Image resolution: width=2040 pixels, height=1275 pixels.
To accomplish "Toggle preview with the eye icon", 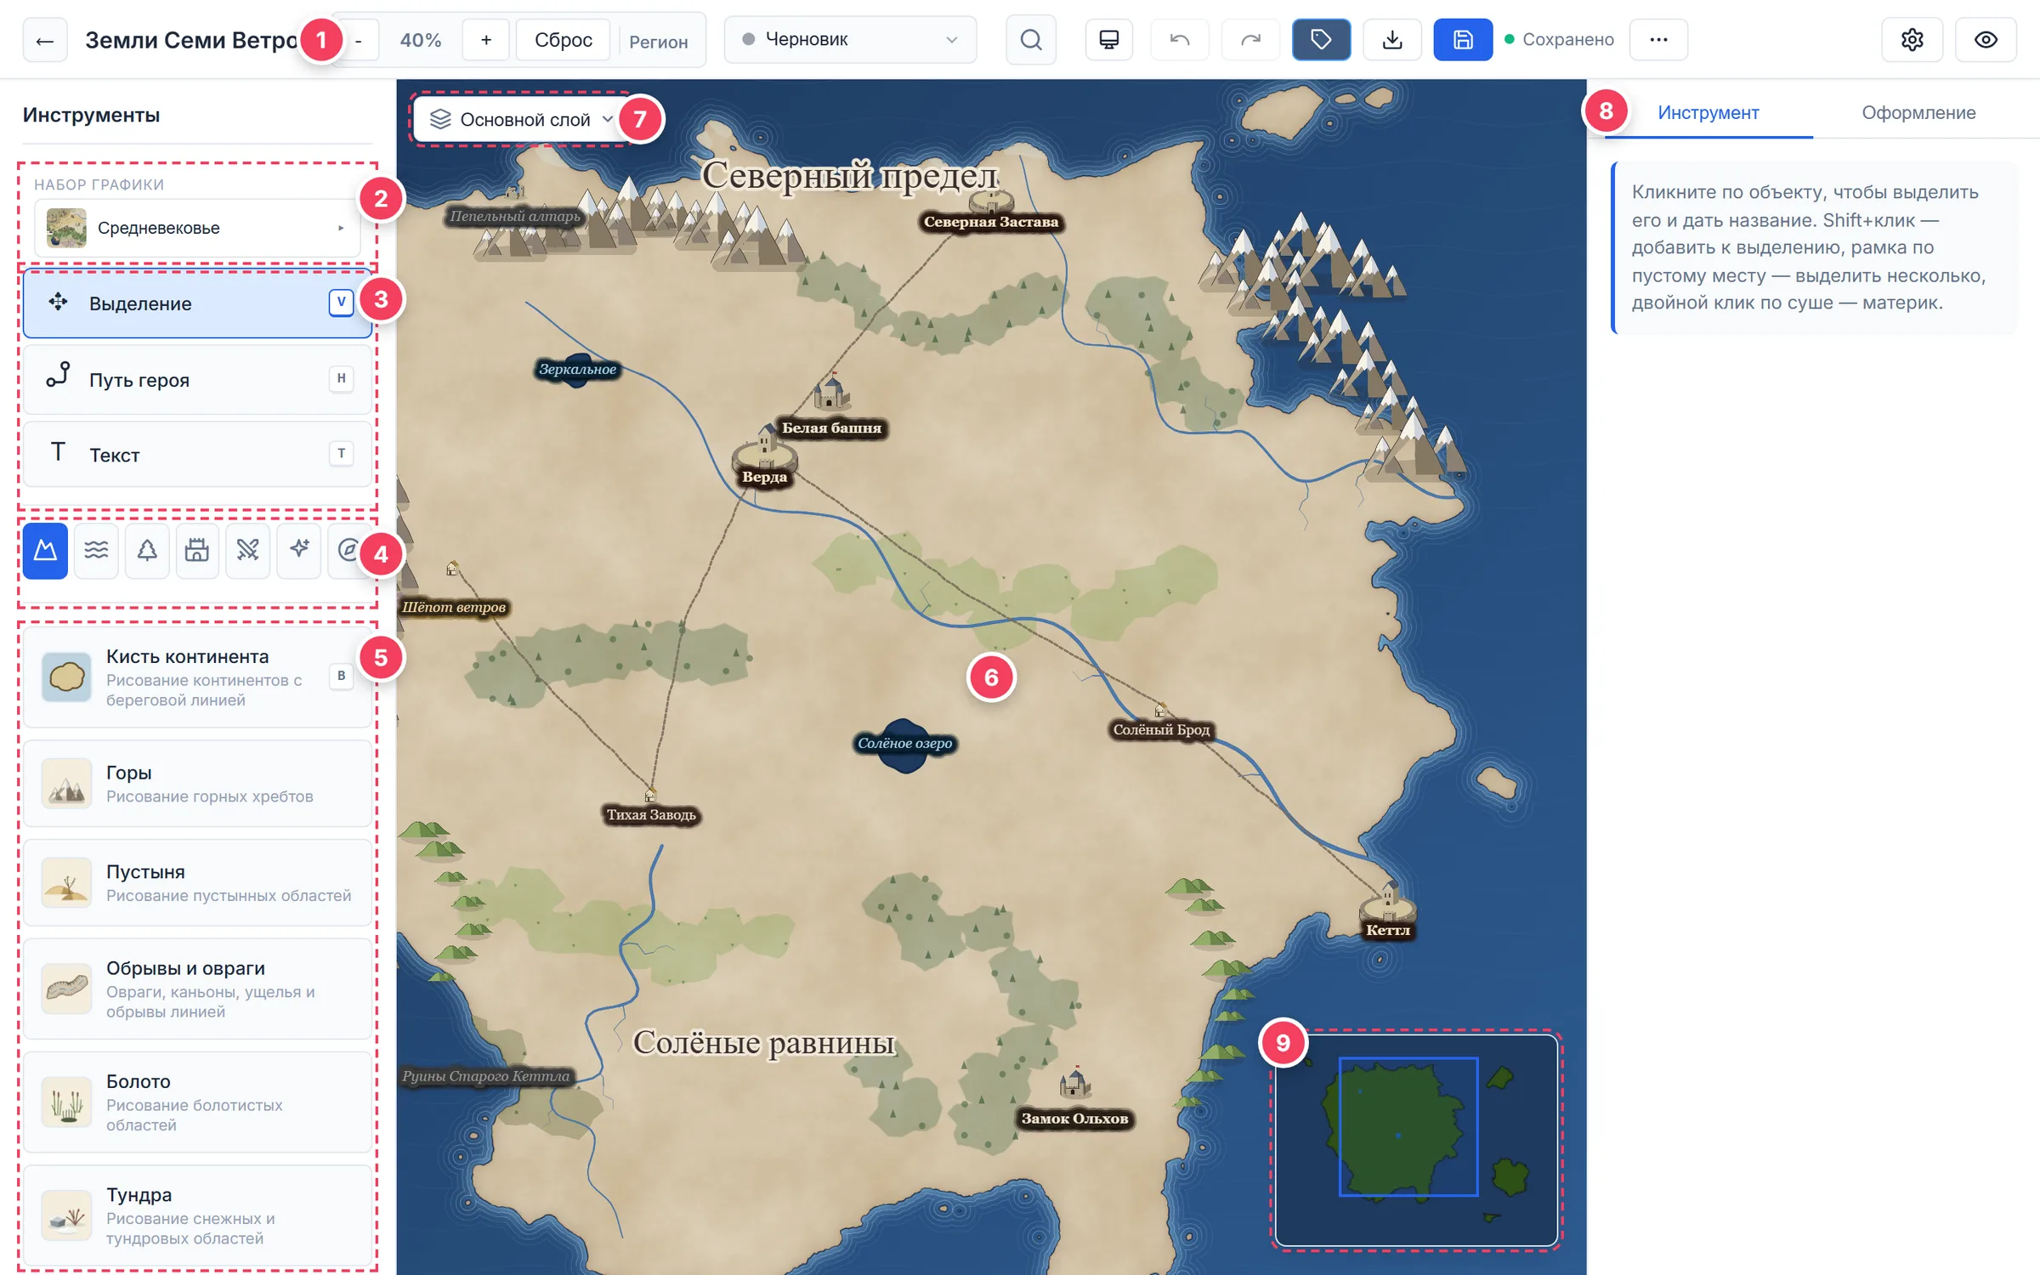I will (1985, 40).
